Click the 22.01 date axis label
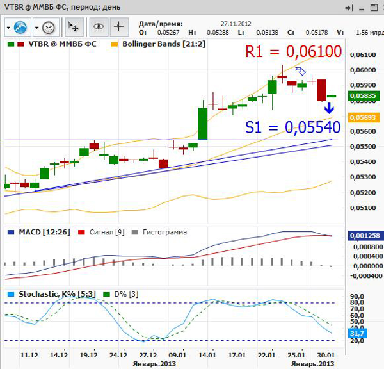Viewport: 384px width, 369px height. coord(266,356)
